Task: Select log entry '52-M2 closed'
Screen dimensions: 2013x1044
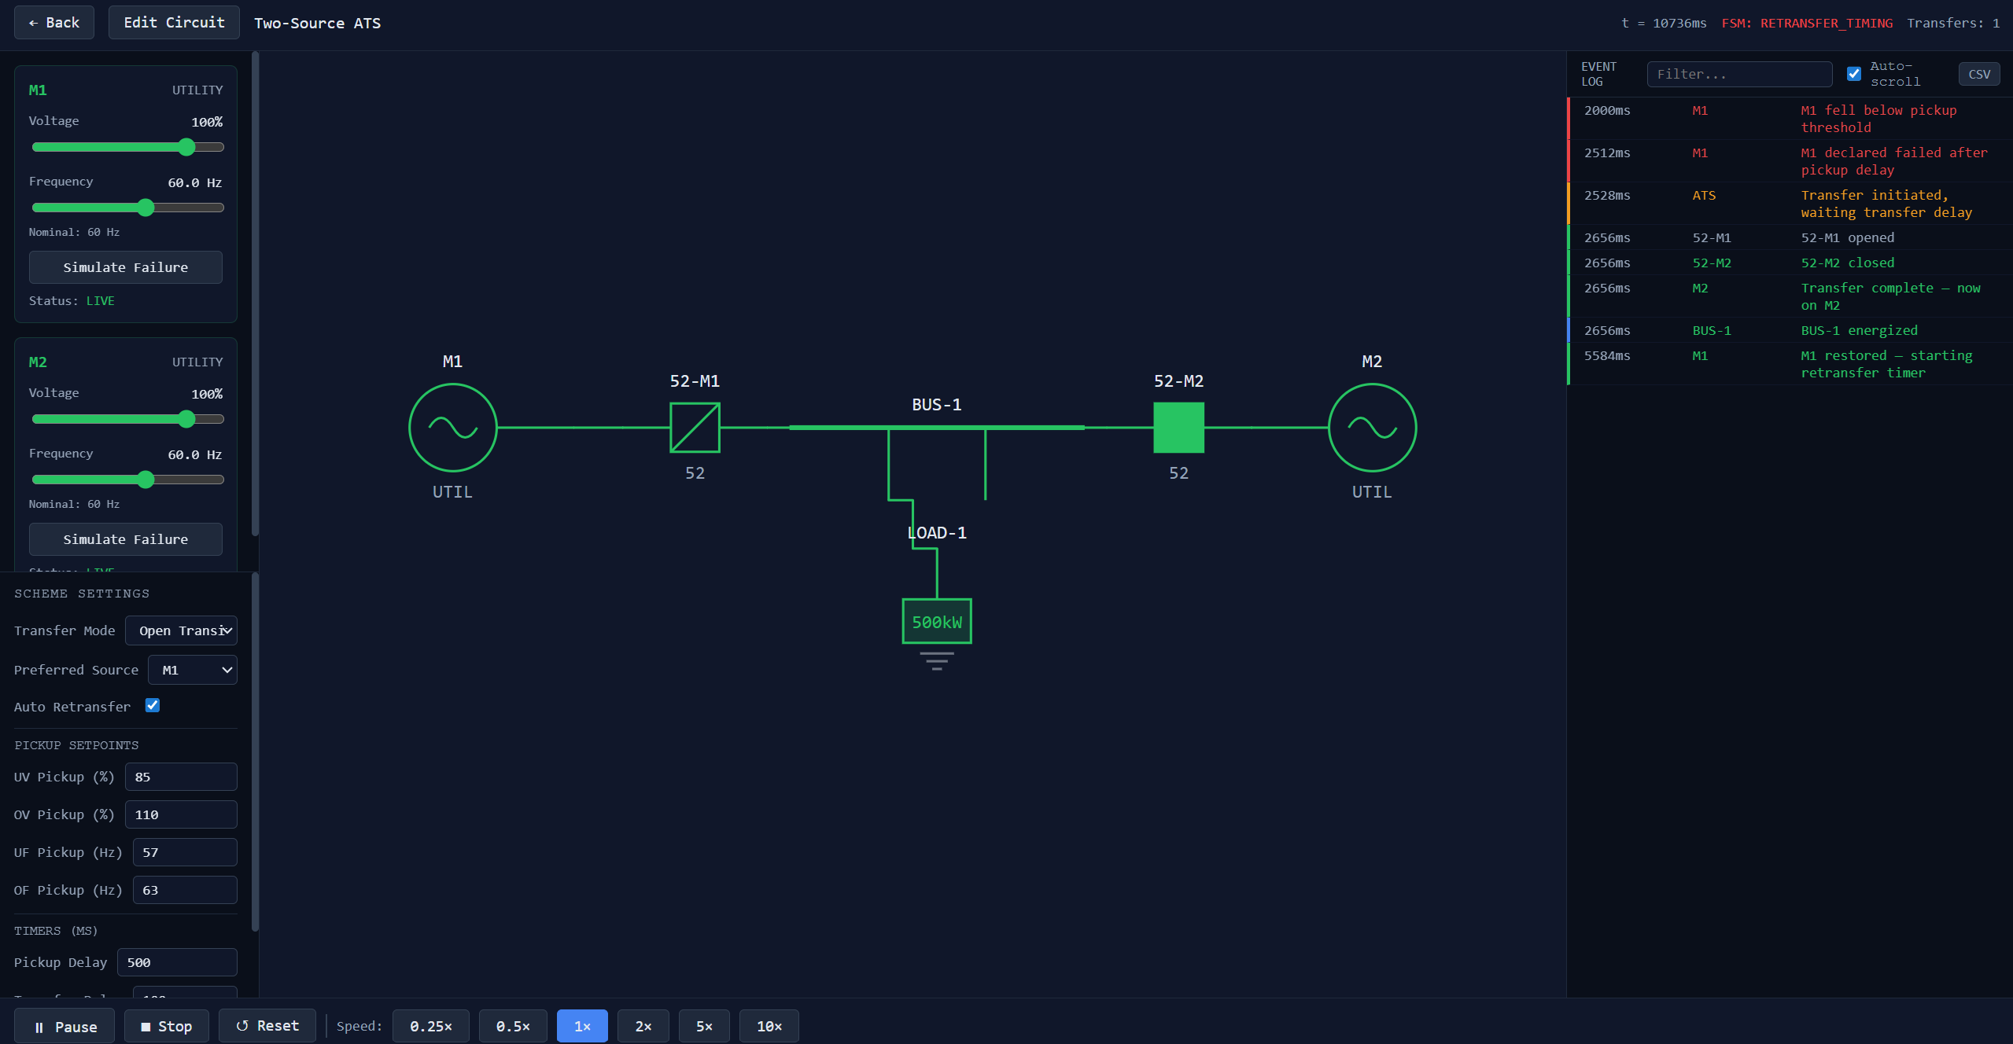Action: pyautogui.click(x=1790, y=263)
